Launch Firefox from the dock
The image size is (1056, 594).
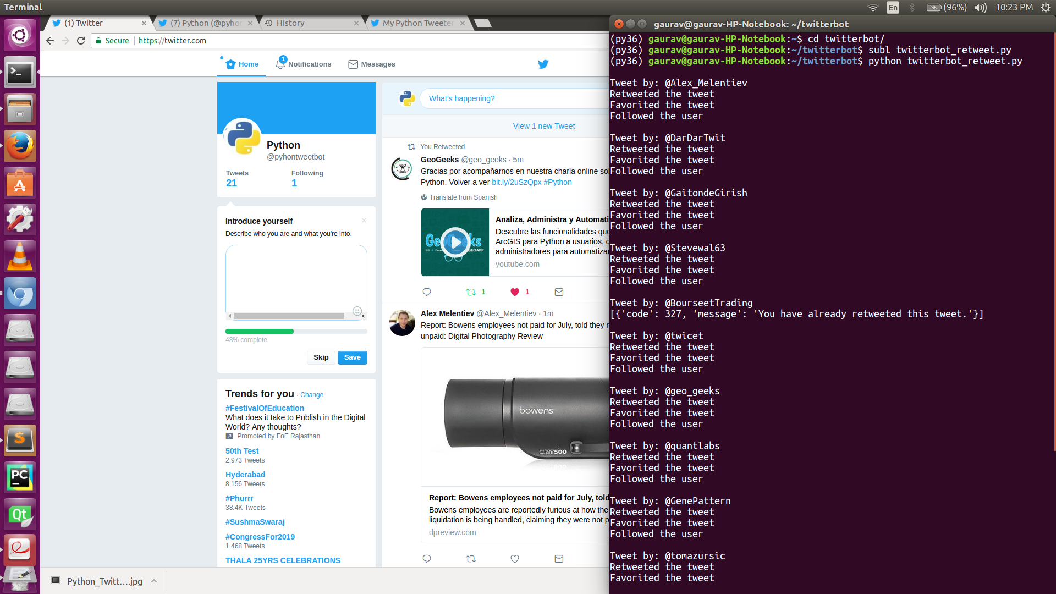20,146
